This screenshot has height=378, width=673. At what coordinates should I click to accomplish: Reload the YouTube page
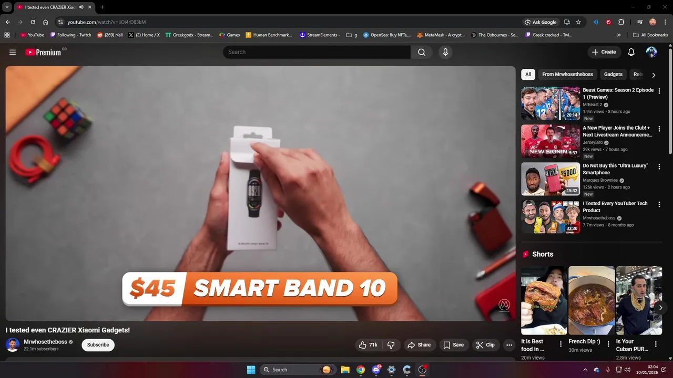(x=33, y=22)
